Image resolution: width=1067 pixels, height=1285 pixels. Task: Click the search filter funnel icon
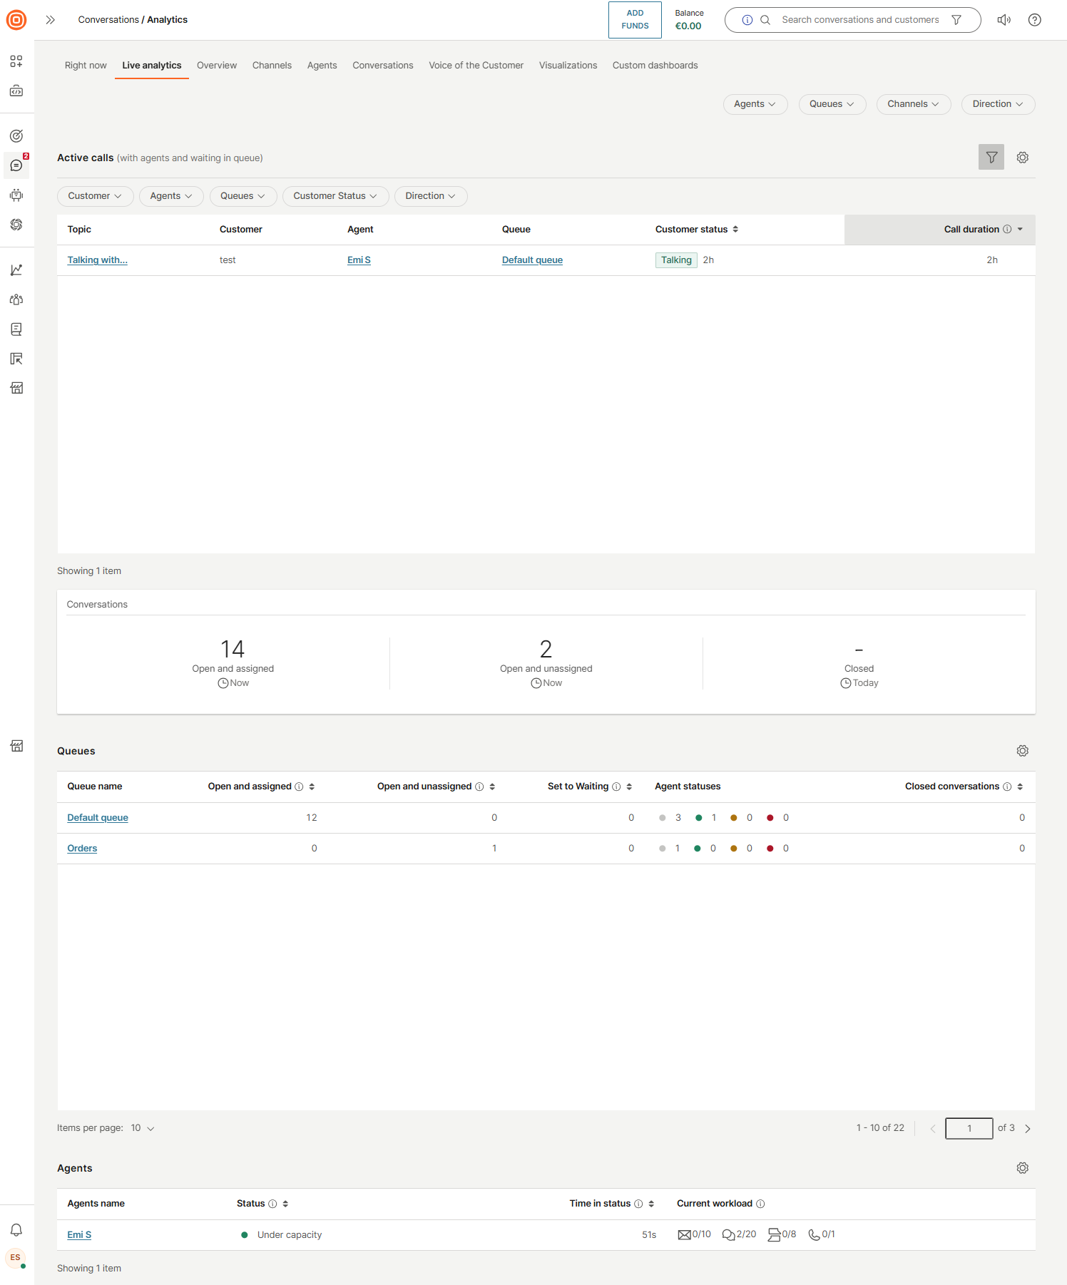click(x=956, y=20)
